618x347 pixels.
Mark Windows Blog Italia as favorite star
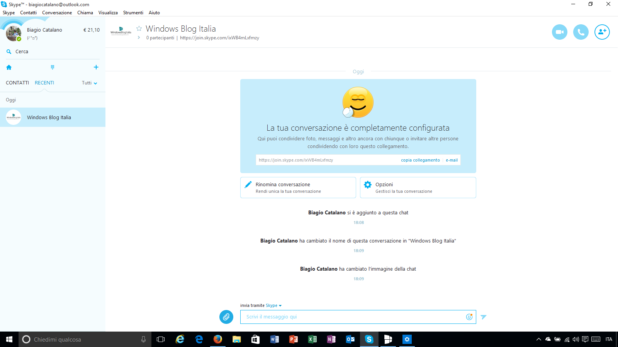click(x=139, y=29)
